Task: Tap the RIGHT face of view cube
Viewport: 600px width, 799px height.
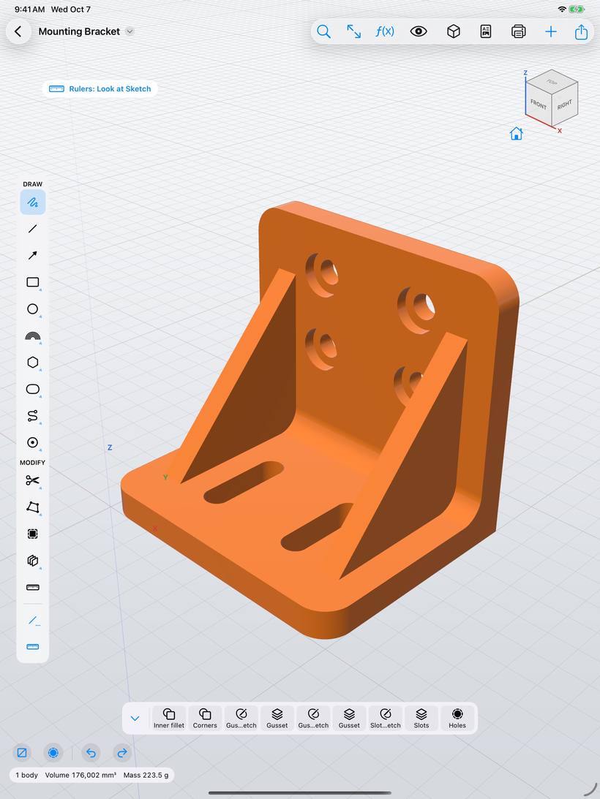Action: (x=565, y=105)
